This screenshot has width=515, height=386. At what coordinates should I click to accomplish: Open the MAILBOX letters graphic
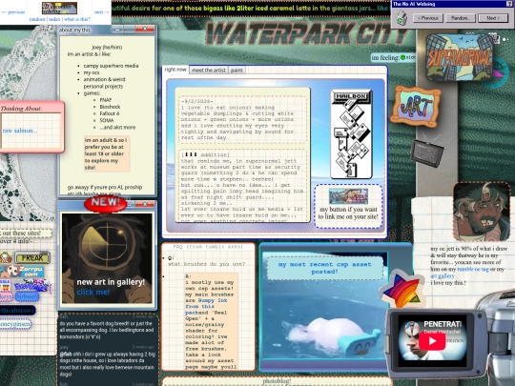(351, 134)
